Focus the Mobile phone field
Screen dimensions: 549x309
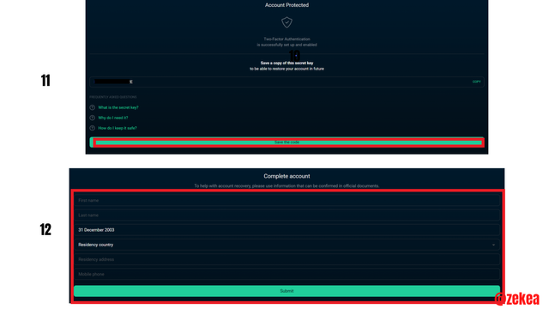click(287, 274)
